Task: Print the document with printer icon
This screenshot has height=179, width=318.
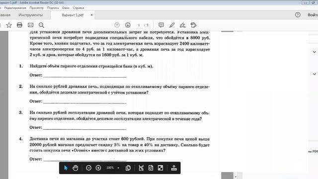Action: click(x=19, y=25)
